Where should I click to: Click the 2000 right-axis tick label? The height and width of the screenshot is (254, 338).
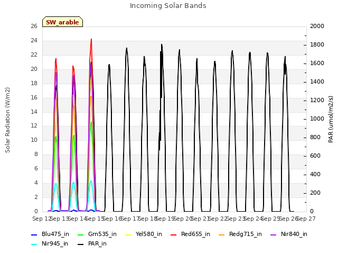tap(317, 26)
